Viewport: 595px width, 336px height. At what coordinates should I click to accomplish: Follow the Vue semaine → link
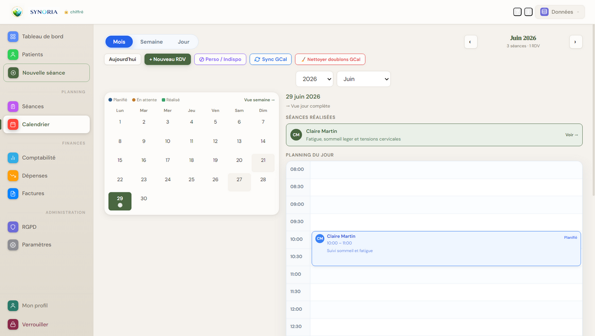pyautogui.click(x=259, y=100)
